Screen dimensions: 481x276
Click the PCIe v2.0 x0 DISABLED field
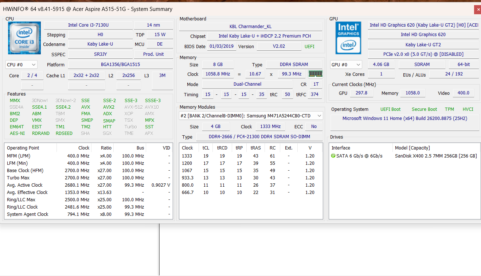click(423, 54)
